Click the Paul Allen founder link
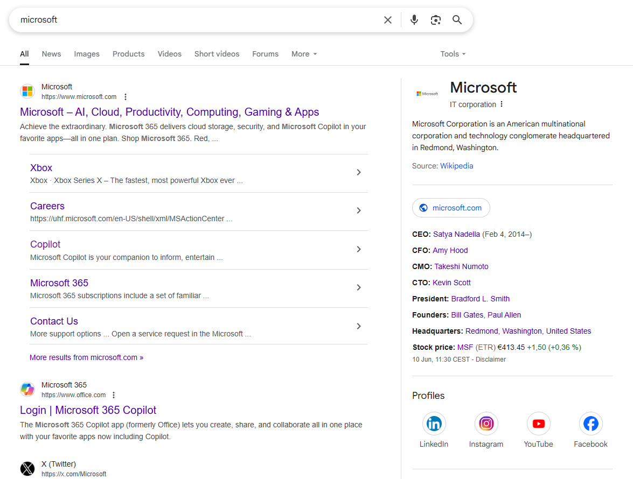Image resolution: width=633 pixels, height=479 pixels. (504, 315)
